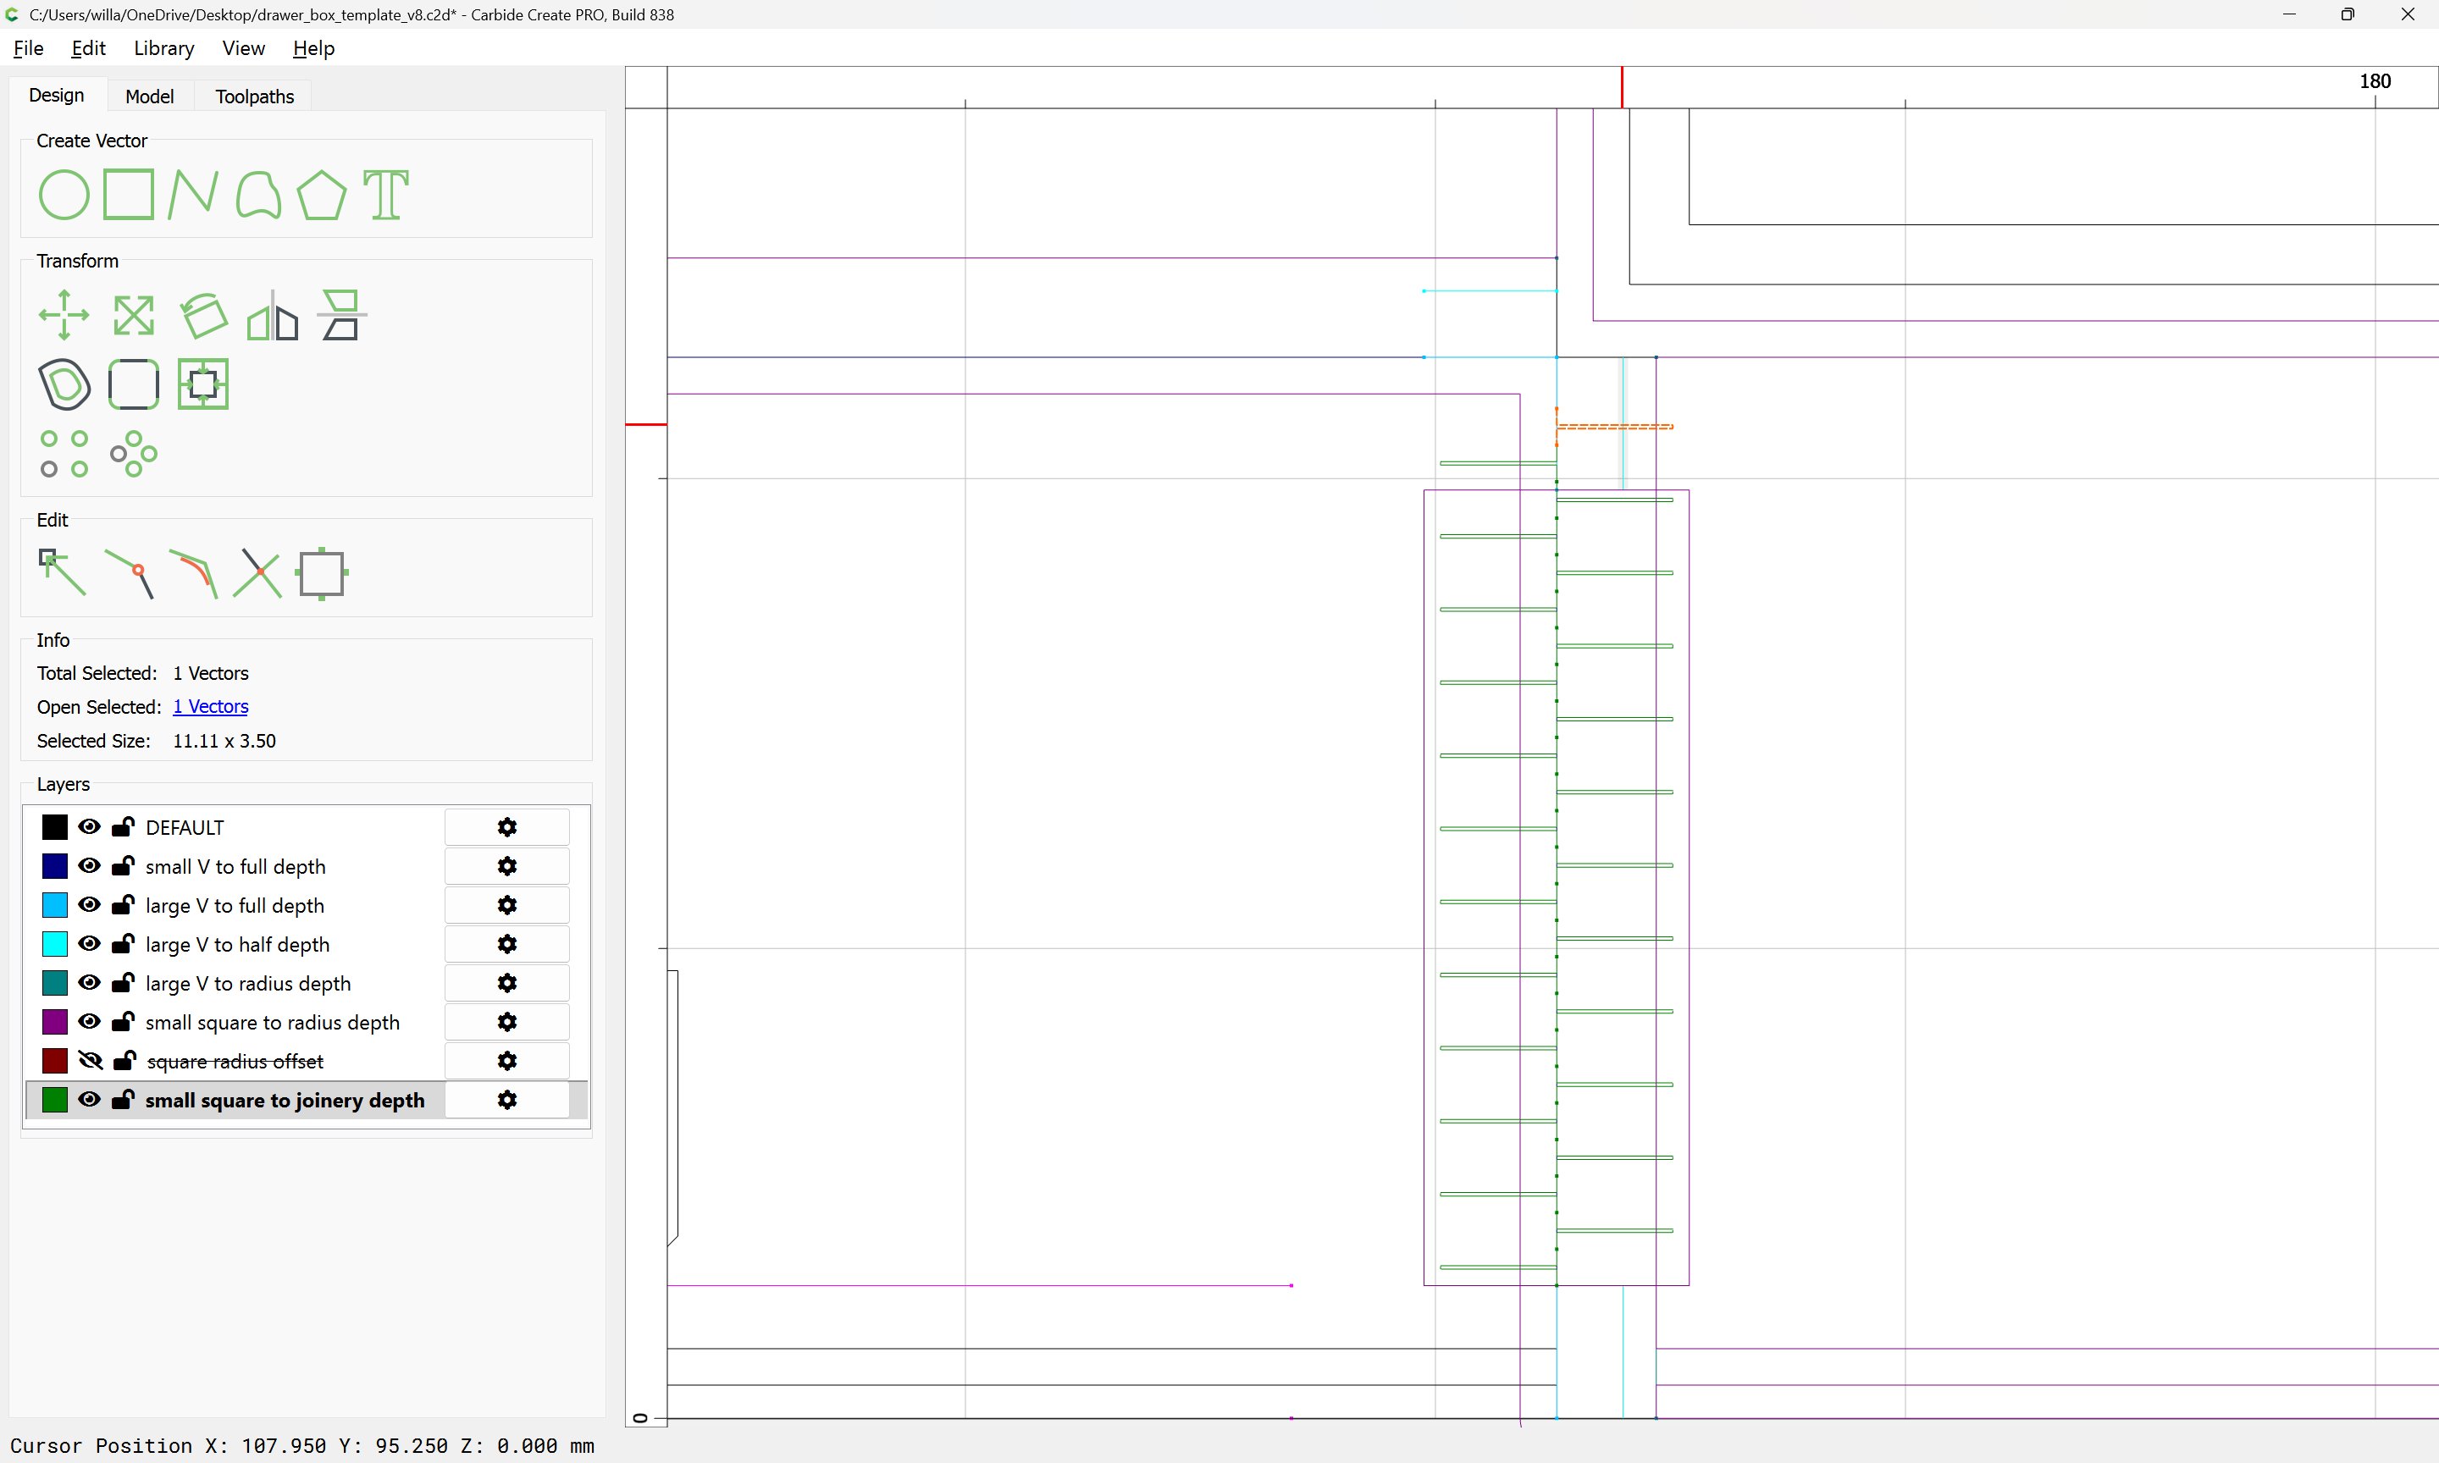Open settings for small V to full depth layer
This screenshot has width=2439, height=1463.
click(506, 867)
